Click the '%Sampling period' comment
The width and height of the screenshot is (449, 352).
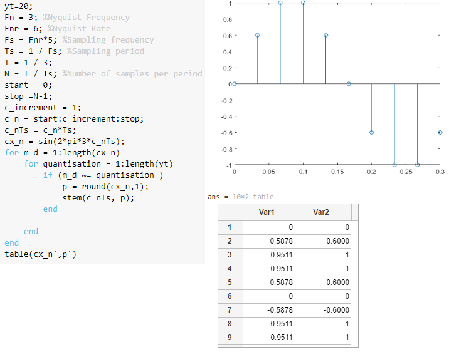coord(105,51)
